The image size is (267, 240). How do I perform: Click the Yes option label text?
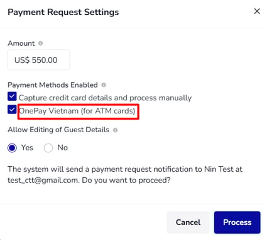27,148
